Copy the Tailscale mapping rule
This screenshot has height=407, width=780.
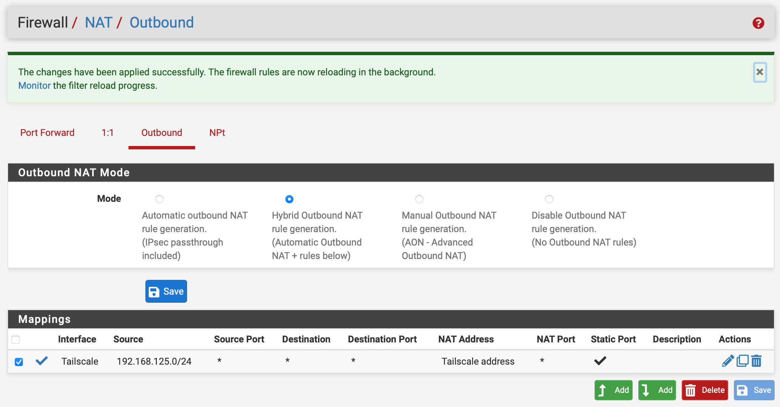click(742, 361)
